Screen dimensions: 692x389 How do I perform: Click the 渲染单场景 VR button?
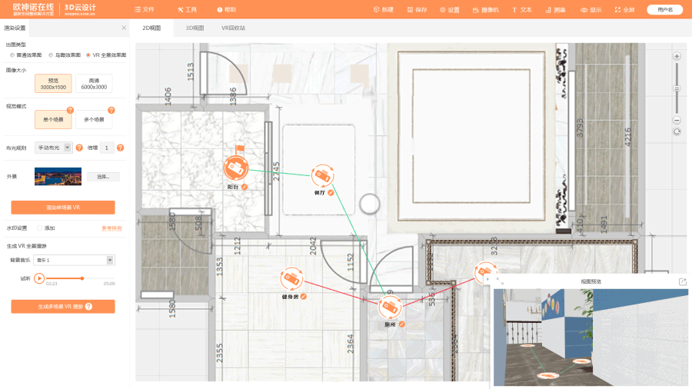[63, 208]
